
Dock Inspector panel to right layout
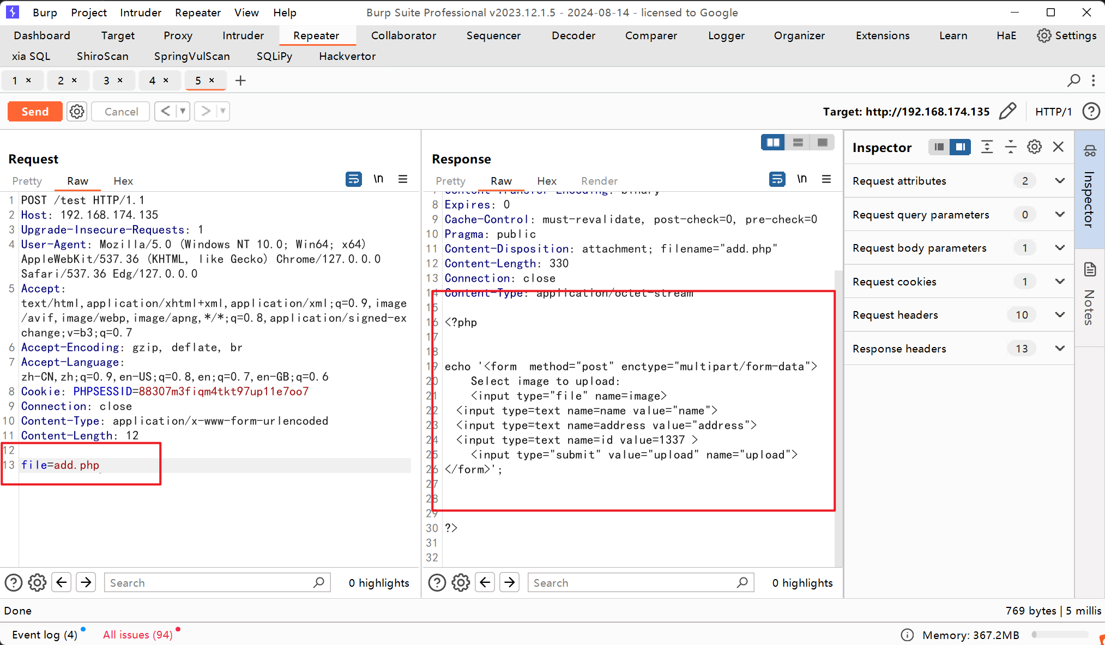coord(960,147)
